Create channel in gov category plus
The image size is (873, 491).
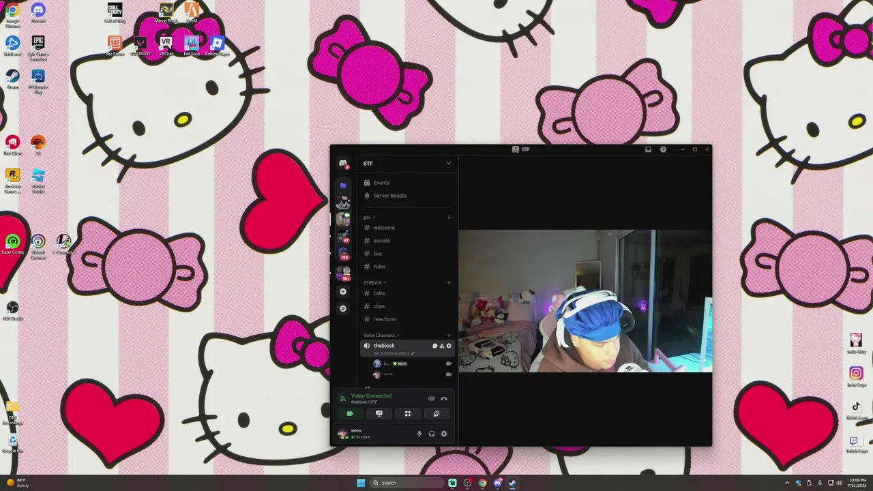449,218
